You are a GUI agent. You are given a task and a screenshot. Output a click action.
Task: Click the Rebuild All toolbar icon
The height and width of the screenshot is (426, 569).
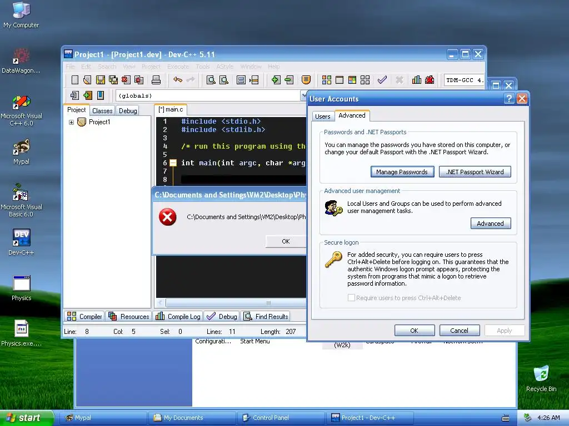tap(365, 80)
